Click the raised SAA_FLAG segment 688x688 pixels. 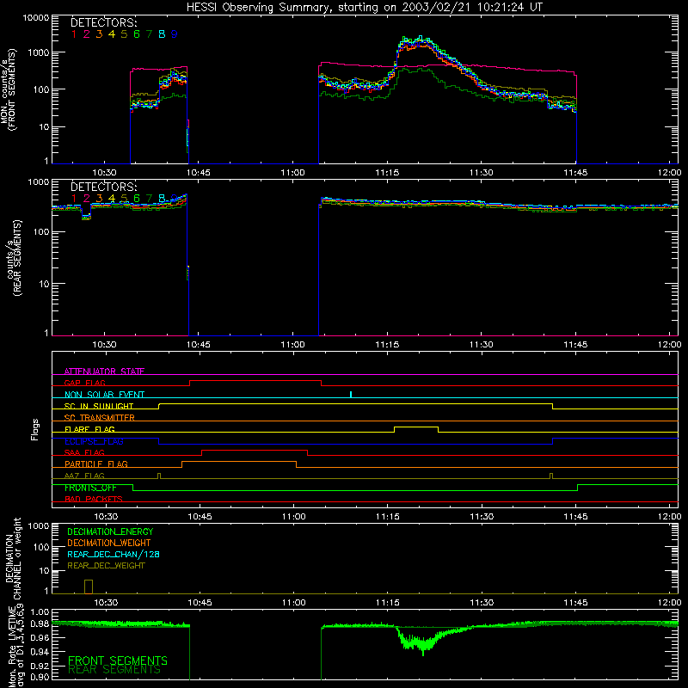pos(255,450)
